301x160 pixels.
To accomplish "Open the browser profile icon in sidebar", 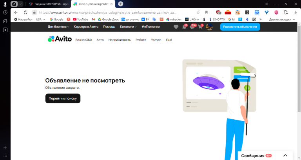I will point(5,4).
